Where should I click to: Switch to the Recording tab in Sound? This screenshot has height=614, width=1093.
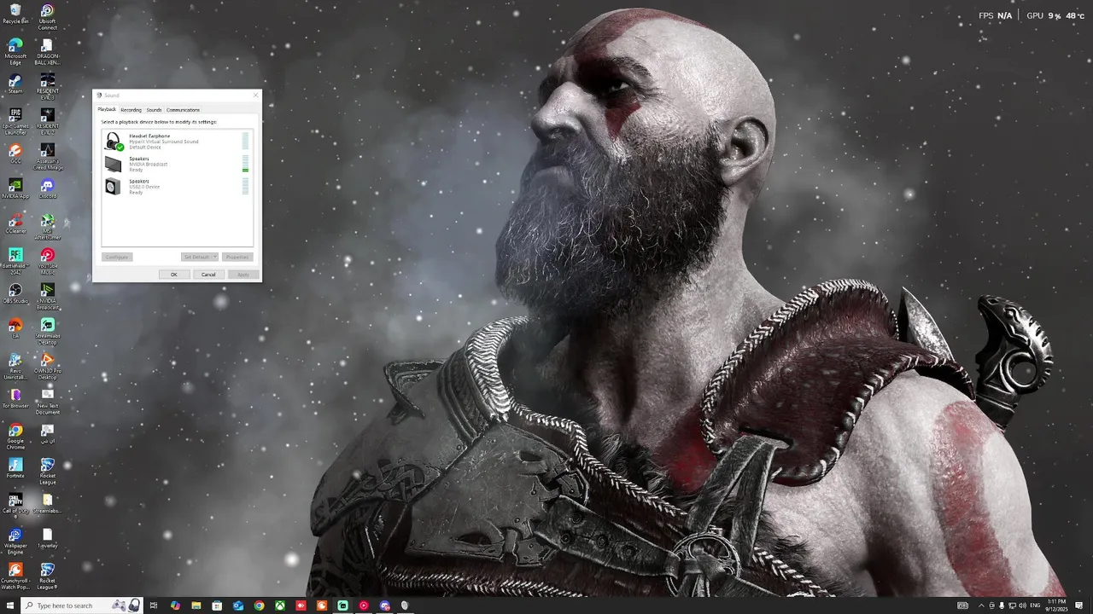[131, 110]
